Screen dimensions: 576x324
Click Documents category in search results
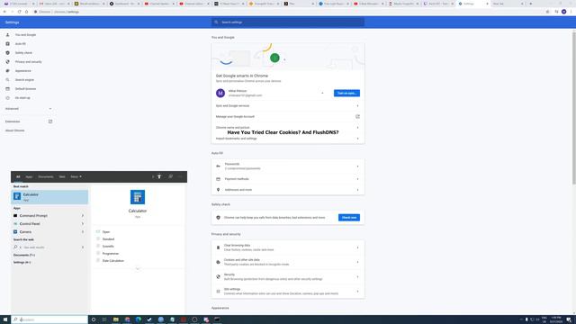[24, 255]
